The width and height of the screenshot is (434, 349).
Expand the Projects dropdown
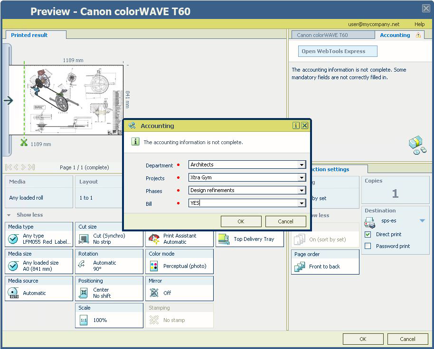pos(302,178)
